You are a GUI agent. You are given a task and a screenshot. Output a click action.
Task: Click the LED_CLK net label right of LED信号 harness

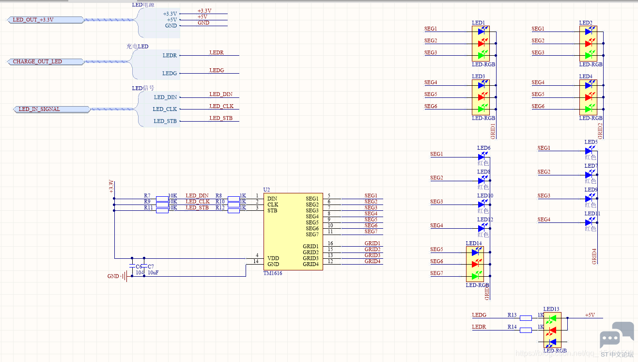221,106
